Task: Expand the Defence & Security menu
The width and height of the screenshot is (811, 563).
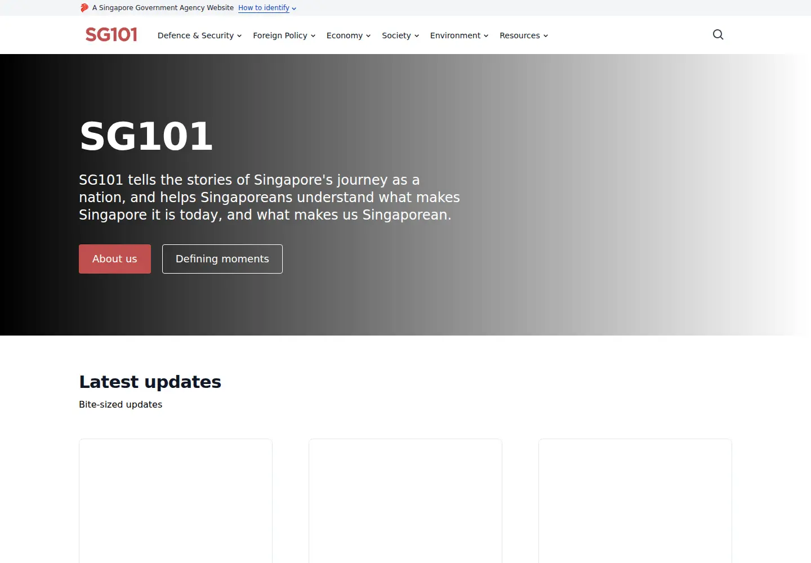Action: pos(199,35)
